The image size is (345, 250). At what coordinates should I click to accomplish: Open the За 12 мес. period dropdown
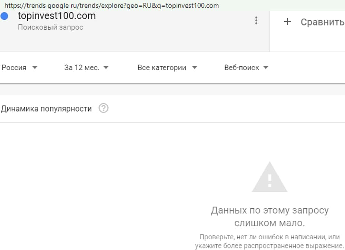86,67
